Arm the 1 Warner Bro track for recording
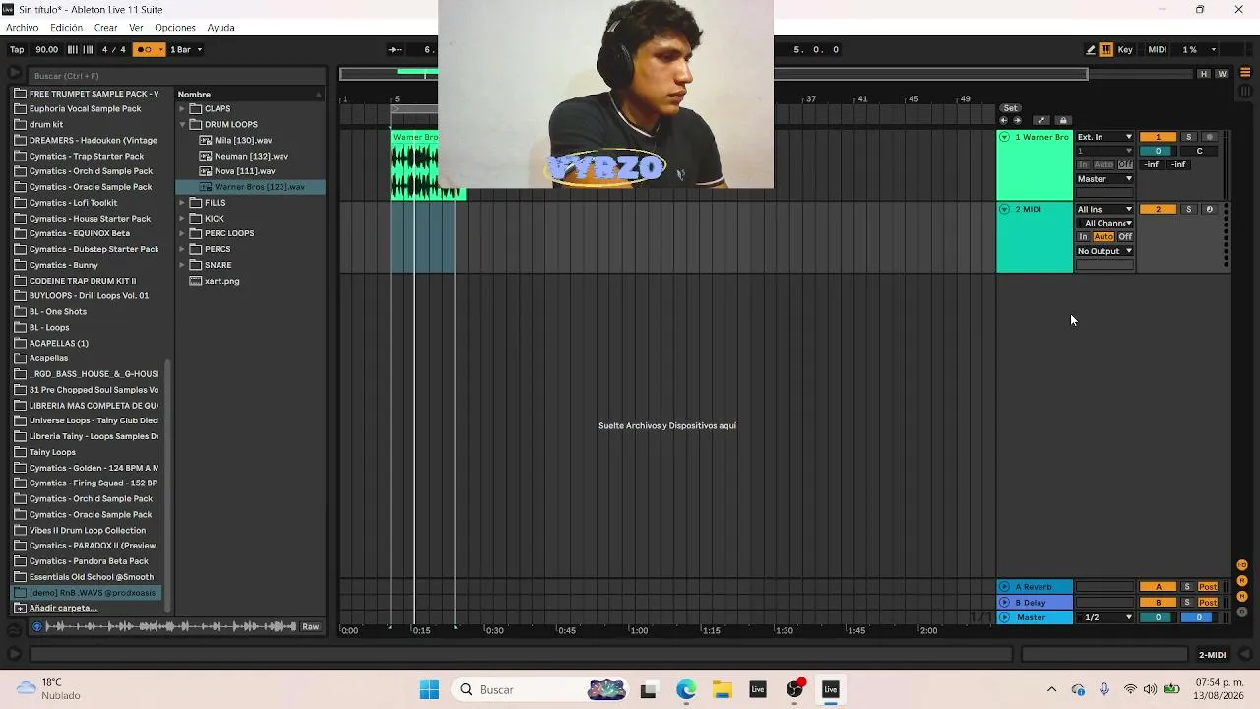This screenshot has height=709, width=1260. pos(1210,137)
